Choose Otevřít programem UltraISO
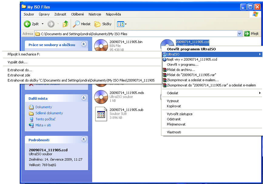Screen dimensions: 263x184 tap(212, 49)
